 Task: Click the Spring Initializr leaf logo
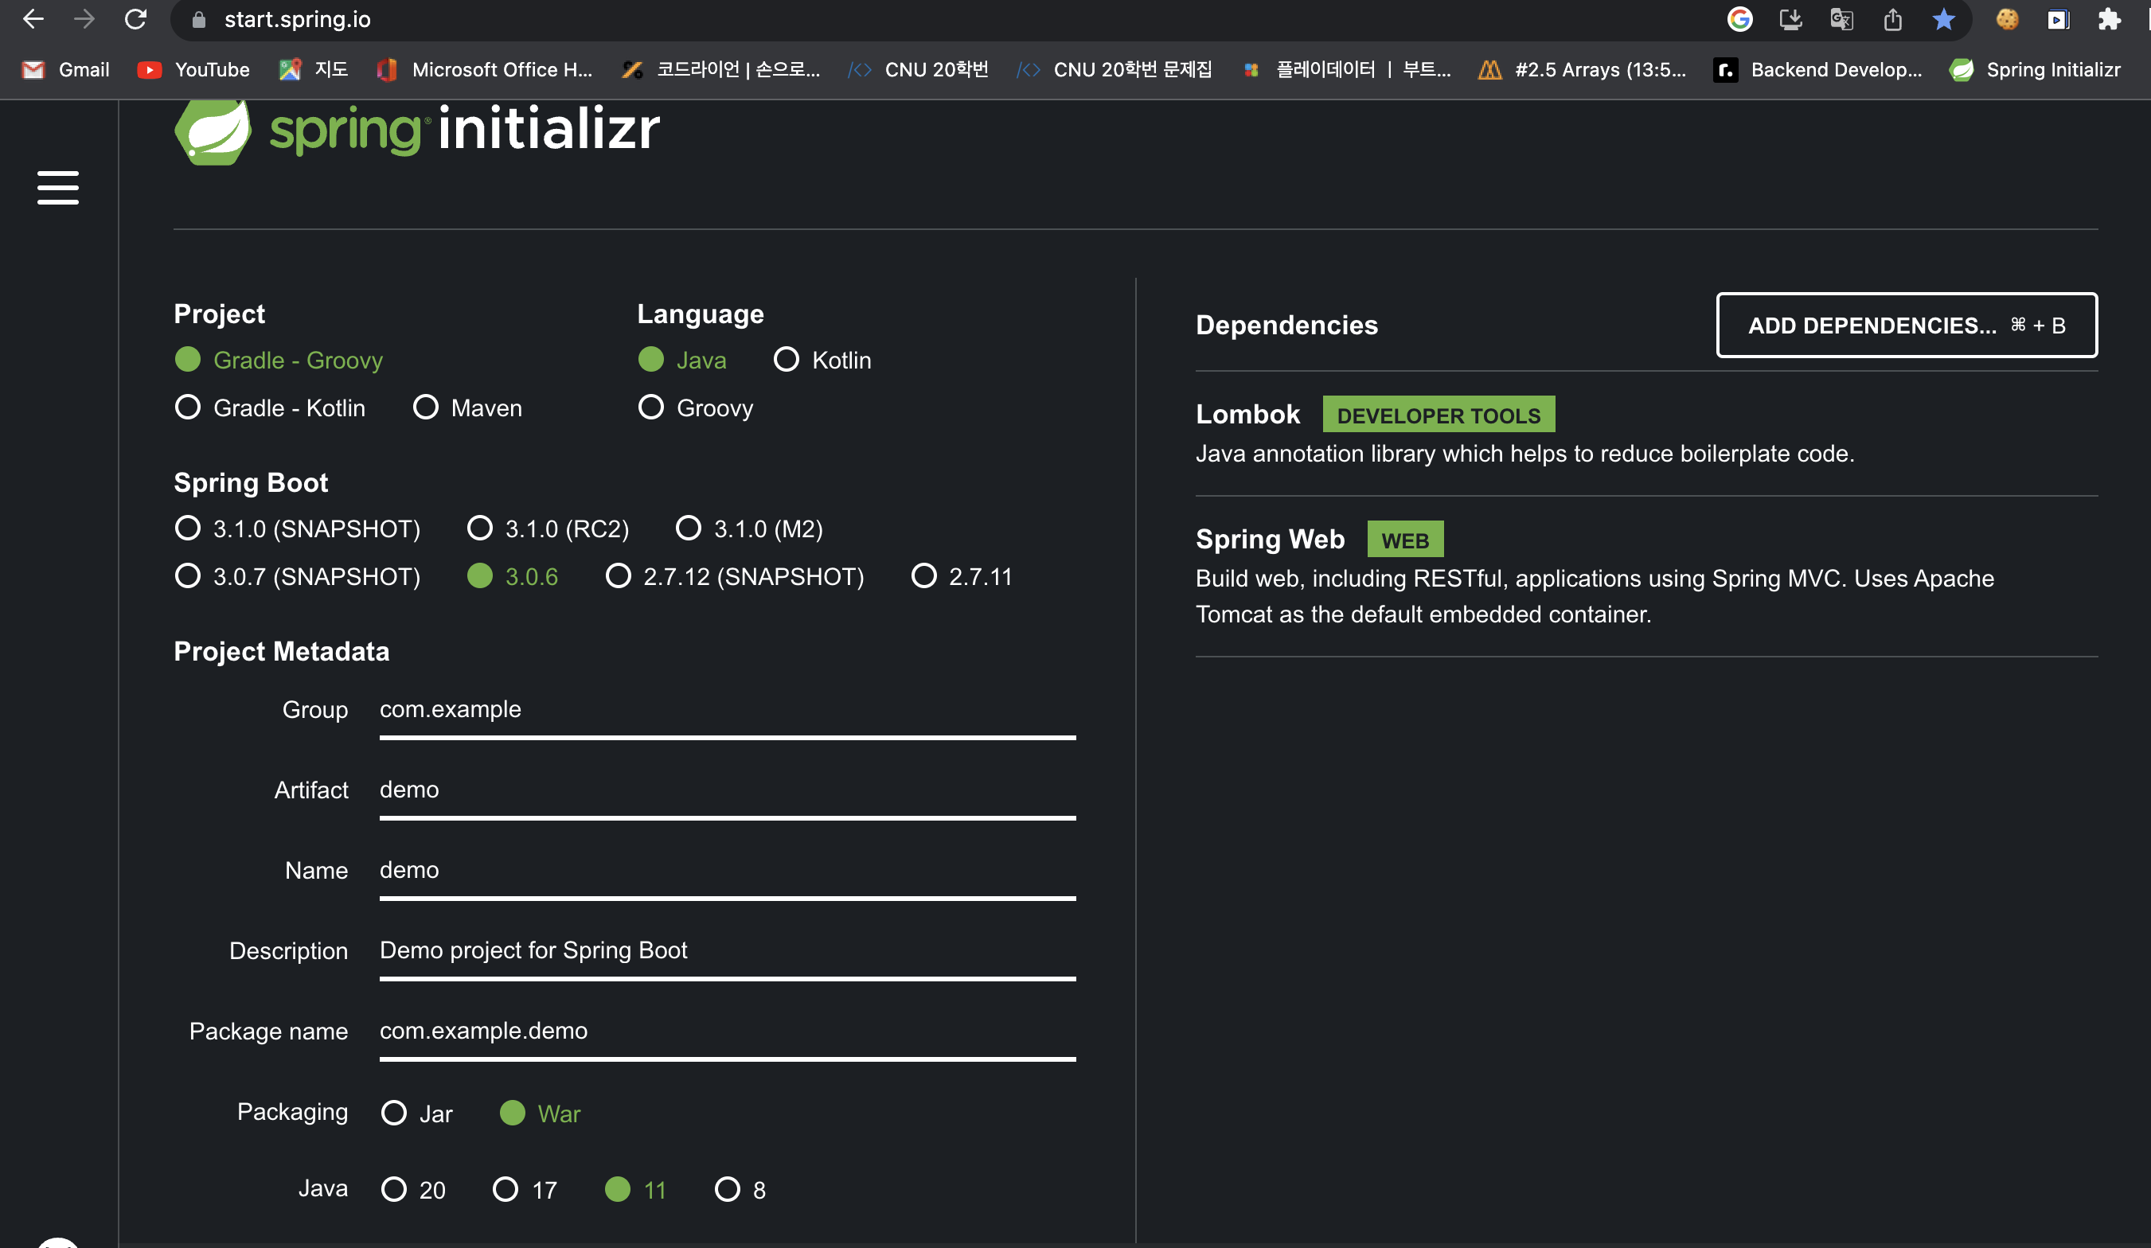click(213, 131)
